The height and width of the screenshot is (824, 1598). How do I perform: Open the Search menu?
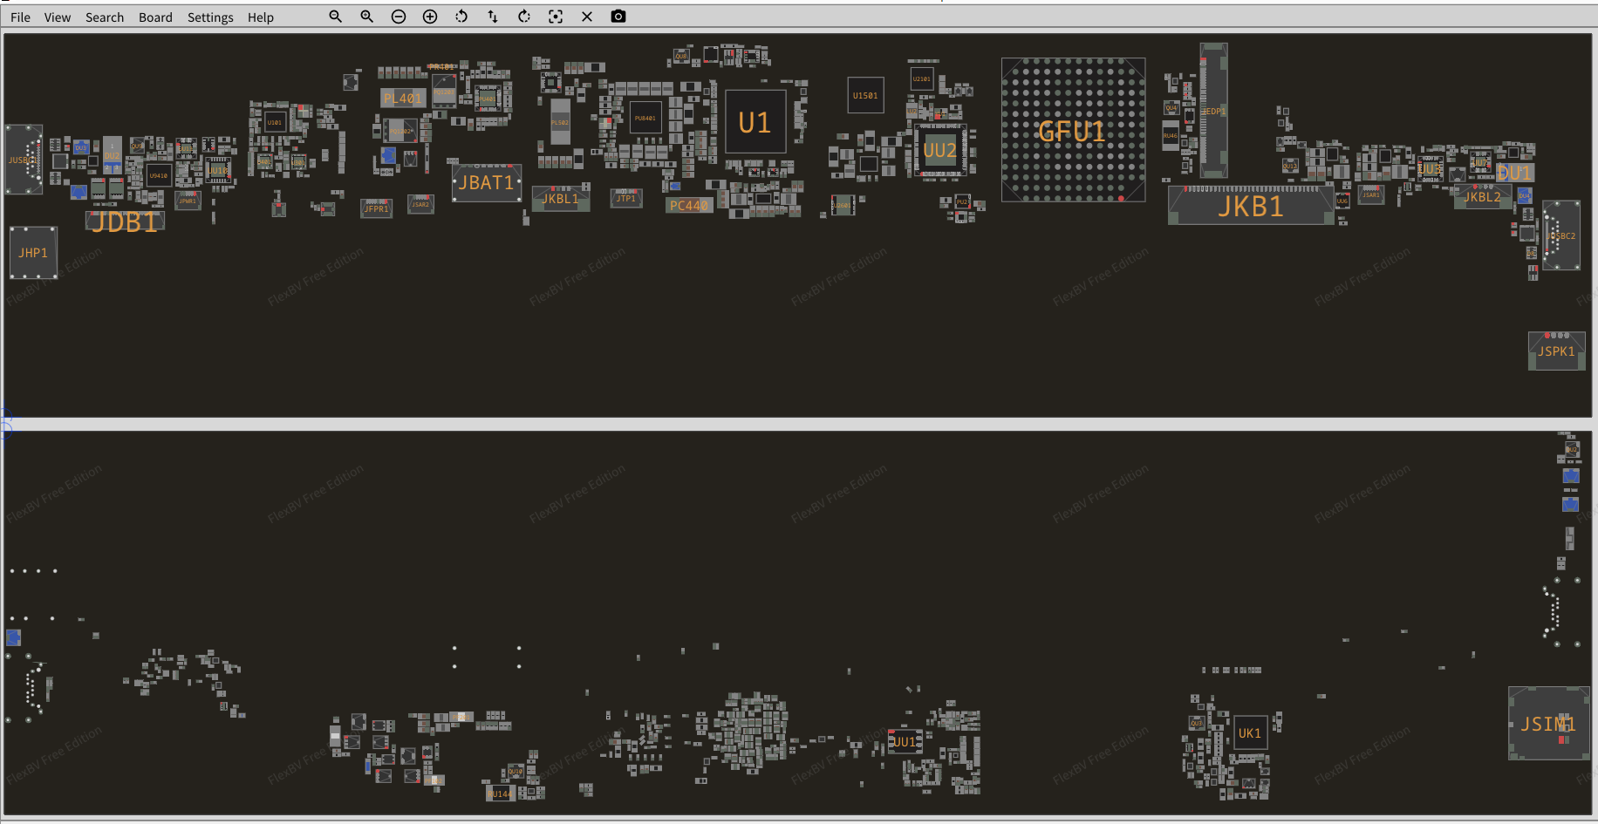(105, 17)
